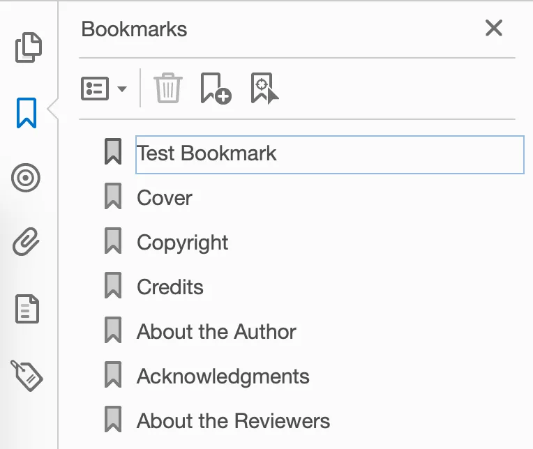533x449 pixels.
Task: Go to the Copyright bookmark
Action: tap(183, 243)
